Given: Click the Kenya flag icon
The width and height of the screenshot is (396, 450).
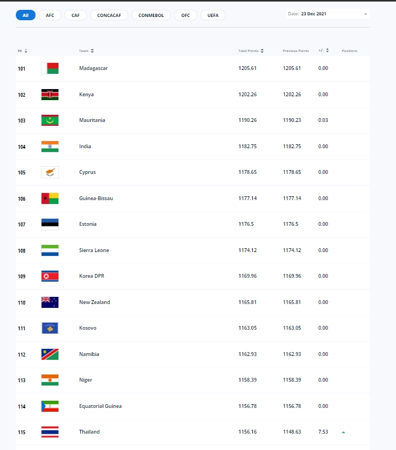Looking at the screenshot, I should click(x=50, y=95).
